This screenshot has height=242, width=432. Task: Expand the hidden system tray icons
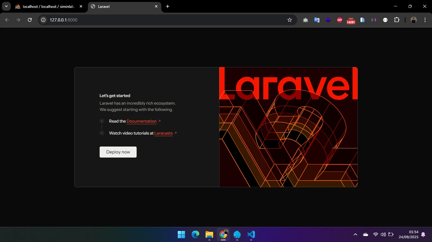coord(355,234)
